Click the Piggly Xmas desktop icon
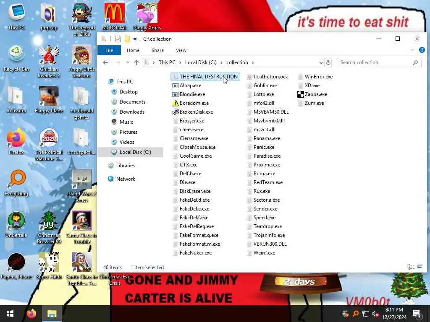The height and width of the screenshot is (322, 430). [x=147, y=17]
